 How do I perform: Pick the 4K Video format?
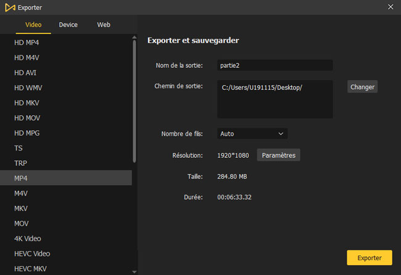[x=28, y=239]
